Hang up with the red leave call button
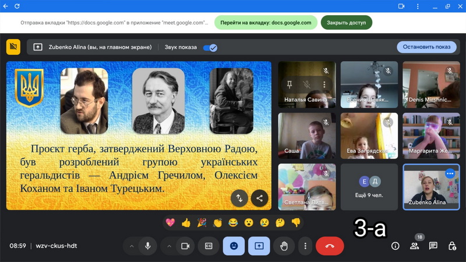 330,246
